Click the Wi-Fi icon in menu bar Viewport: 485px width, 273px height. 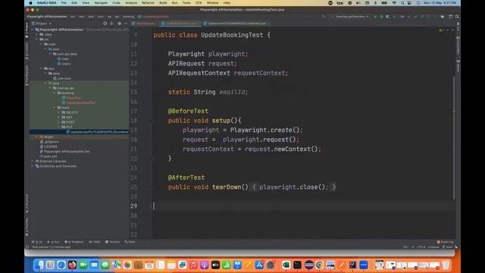tap(394, 3)
